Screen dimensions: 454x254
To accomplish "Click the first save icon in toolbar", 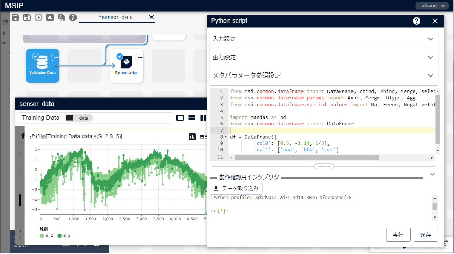I will point(16,17).
